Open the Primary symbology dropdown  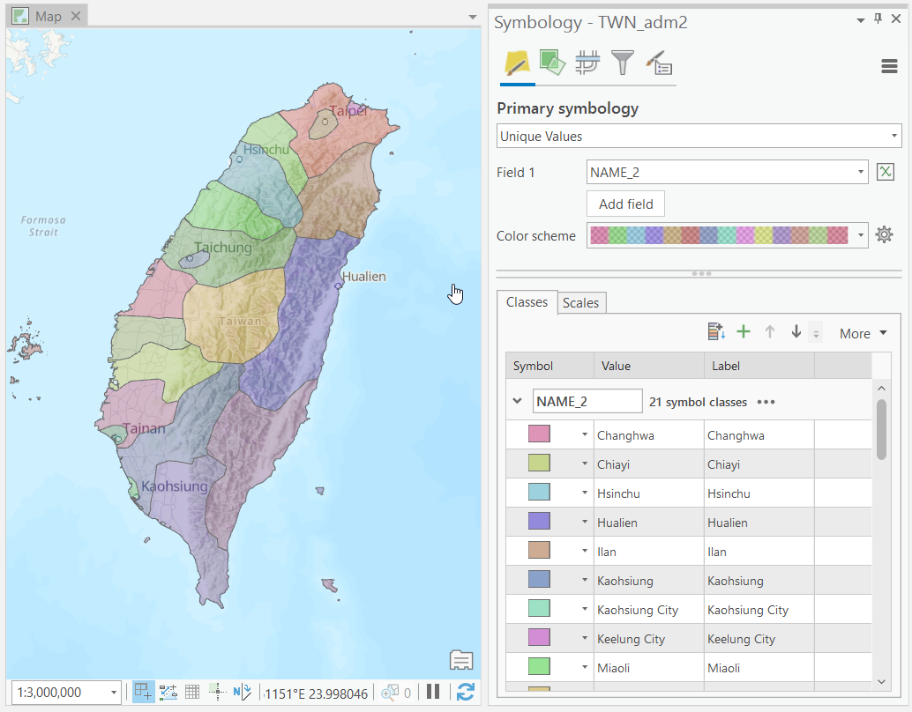tap(893, 136)
